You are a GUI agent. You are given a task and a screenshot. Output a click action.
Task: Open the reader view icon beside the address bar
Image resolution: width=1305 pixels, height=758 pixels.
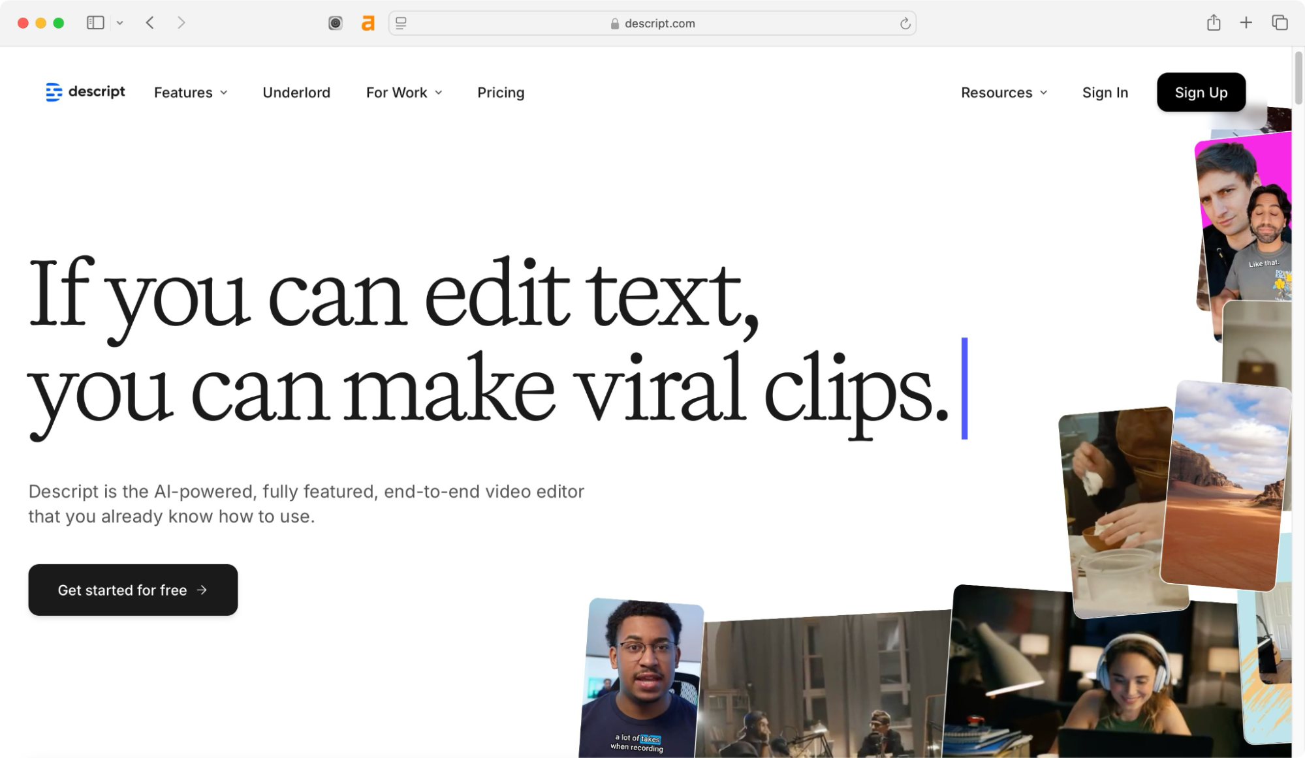(401, 23)
